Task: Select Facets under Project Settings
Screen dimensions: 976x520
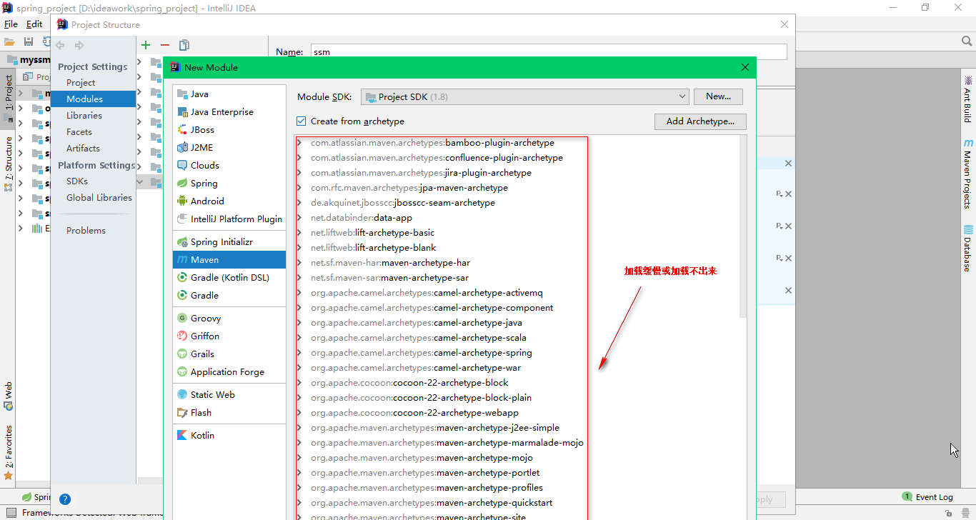Action: point(79,132)
